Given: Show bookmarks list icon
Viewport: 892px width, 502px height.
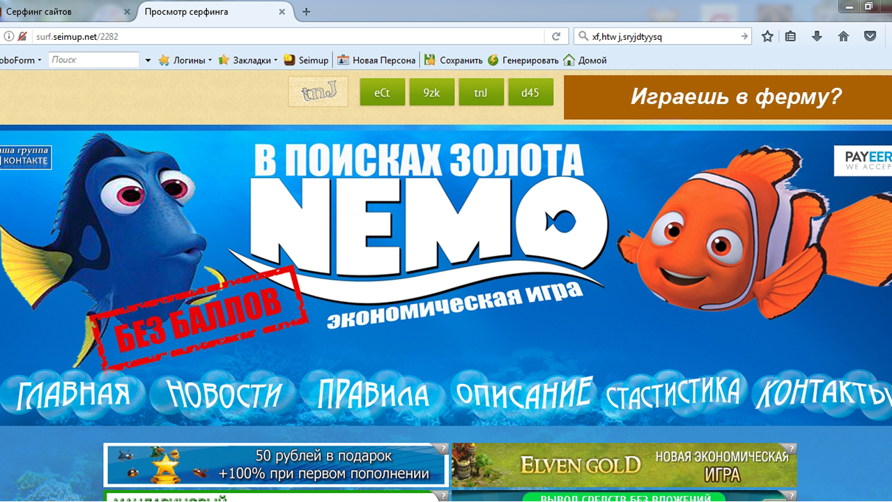Looking at the screenshot, I should click(790, 36).
